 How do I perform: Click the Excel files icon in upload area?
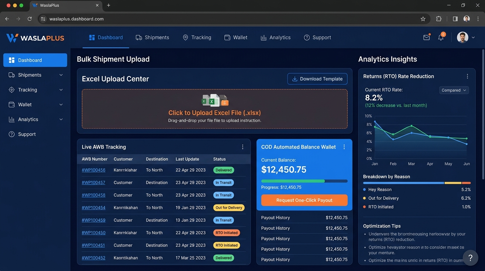tap(215, 101)
